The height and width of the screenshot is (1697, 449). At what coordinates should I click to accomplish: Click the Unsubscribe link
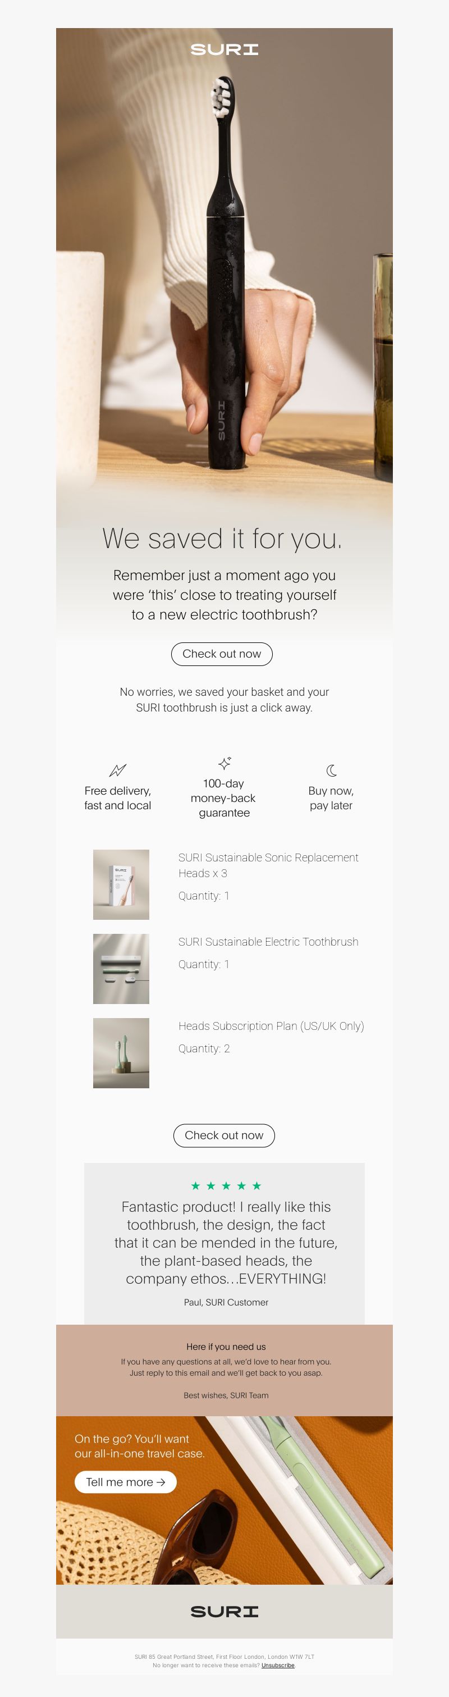pyautogui.click(x=278, y=1666)
